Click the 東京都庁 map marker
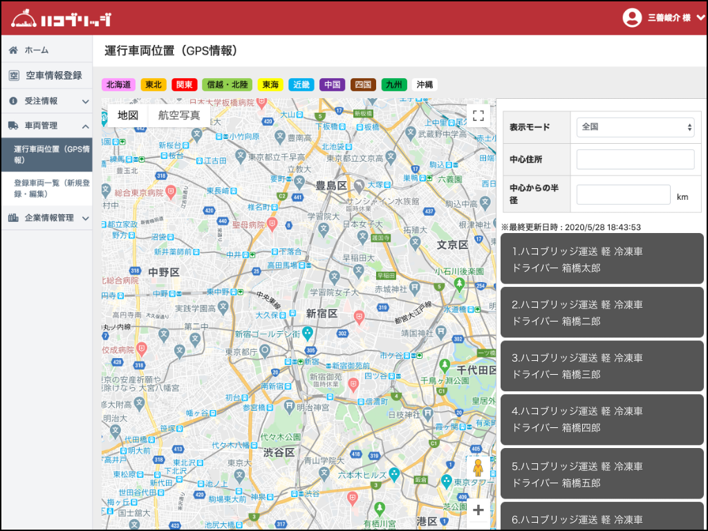 click(x=265, y=351)
